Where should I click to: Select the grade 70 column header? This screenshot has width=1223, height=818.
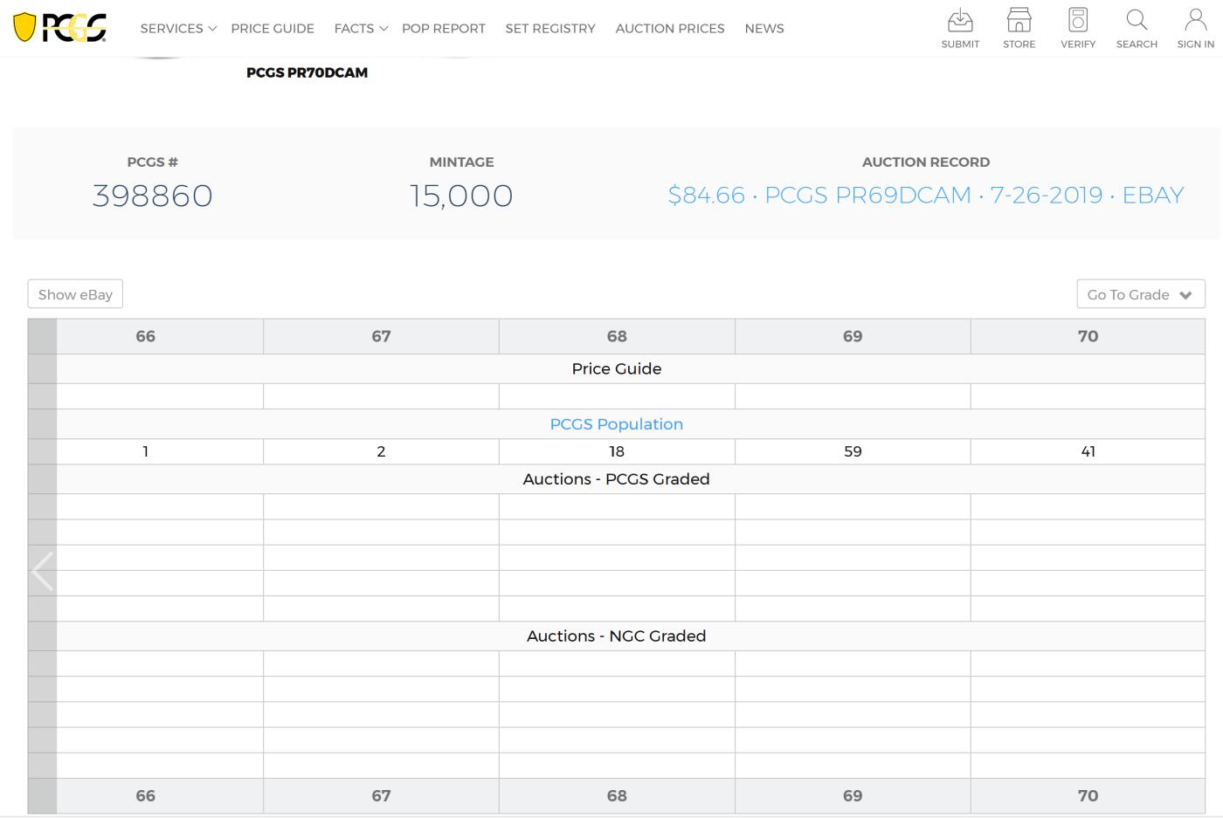click(x=1088, y=336)
